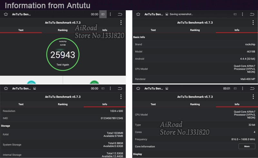Open the three-dot menu on the Storage panel's AnTuTu title bar
Image resolution: width=258 pixels, height=158 pixels.
point(121,97)
